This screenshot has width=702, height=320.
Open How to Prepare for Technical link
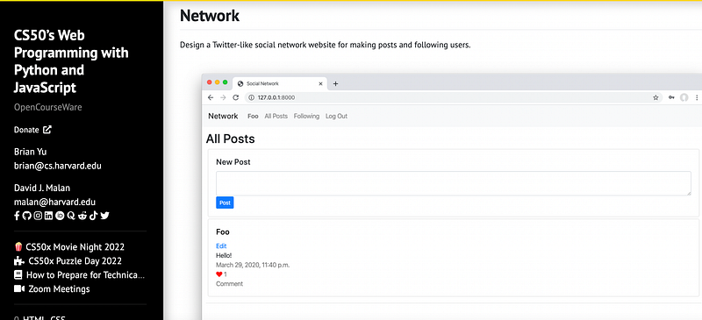click(85, 274)
